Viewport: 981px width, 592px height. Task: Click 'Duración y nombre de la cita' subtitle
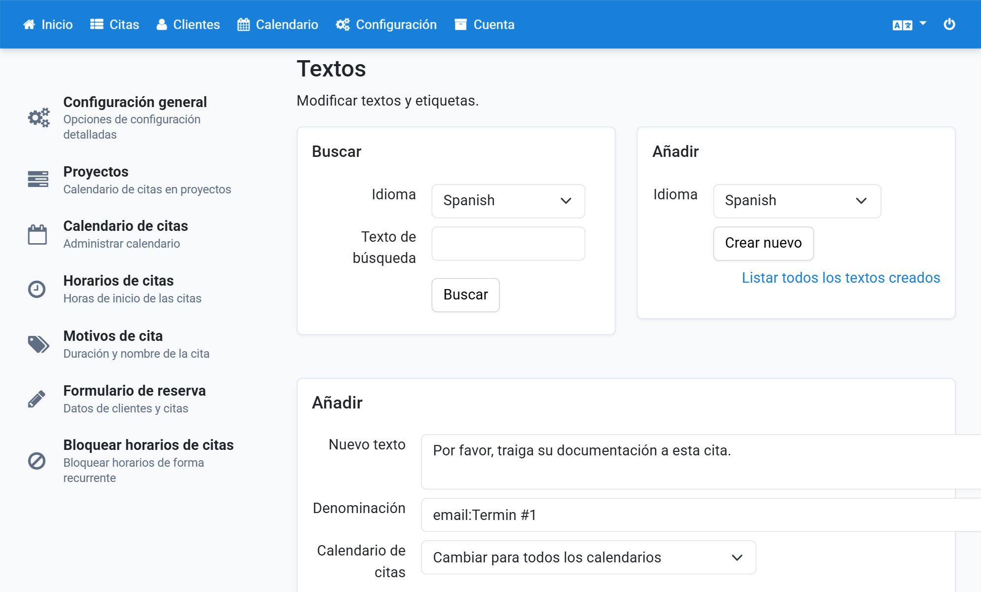click(136, 354)
